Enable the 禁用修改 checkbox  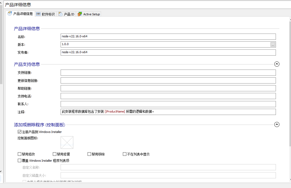coord(19,154)
